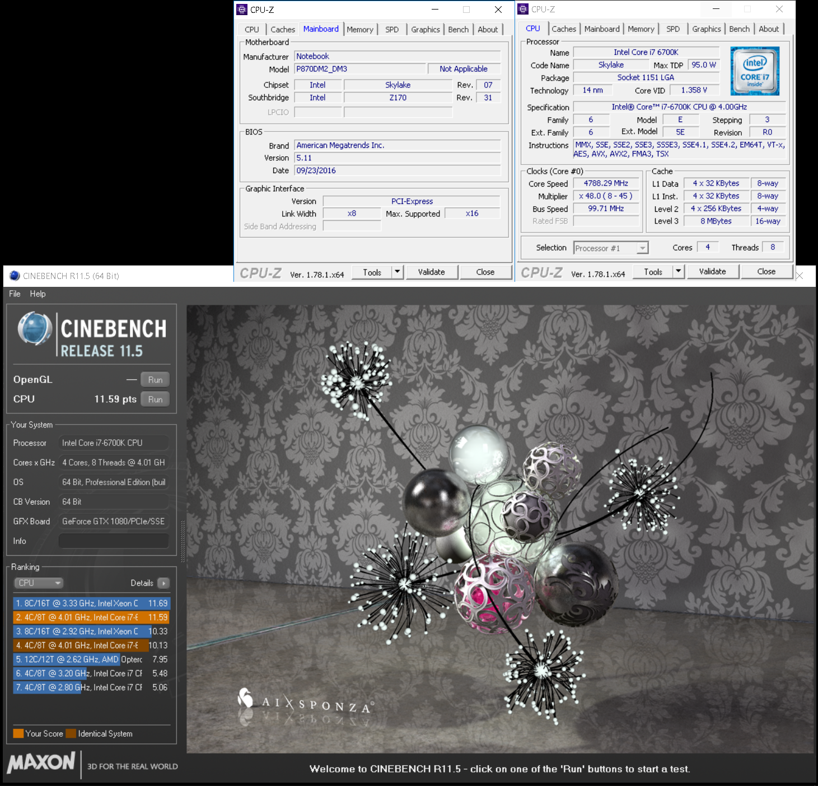
Task: Open Graphics tab in left CPU-Z window
Action: click(426, 29)
